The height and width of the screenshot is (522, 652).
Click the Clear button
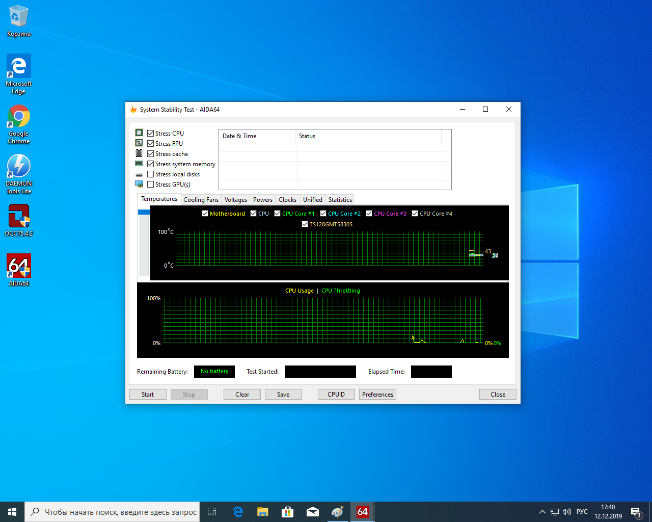click(242, 395)
